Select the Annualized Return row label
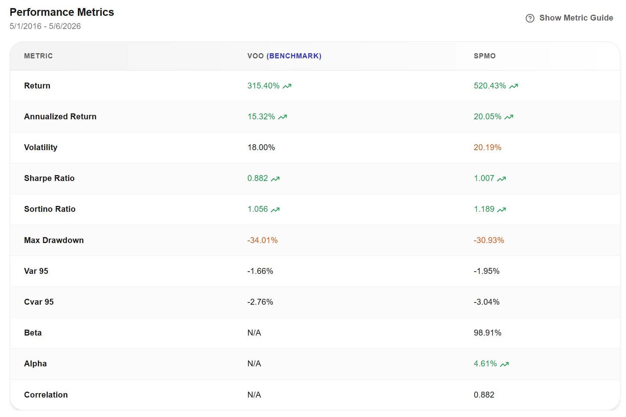This screenshot has height=417, width=626. click(x=60, y=116)
